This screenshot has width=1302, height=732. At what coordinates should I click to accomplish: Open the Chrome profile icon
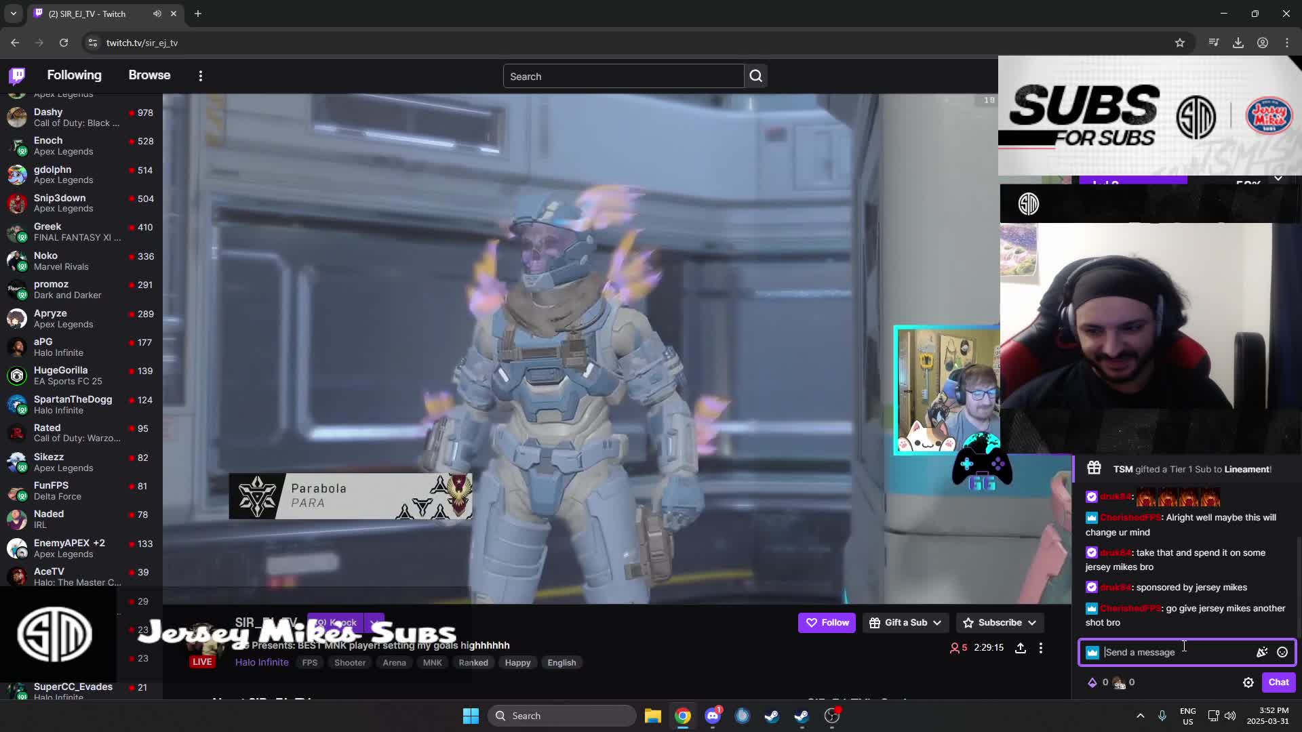1263,43
